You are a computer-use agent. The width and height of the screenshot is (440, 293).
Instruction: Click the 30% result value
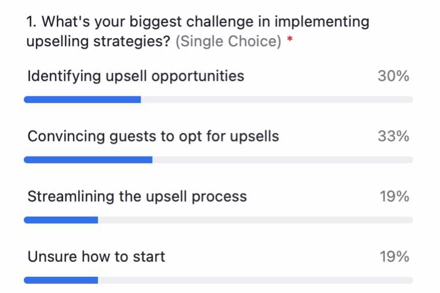(394, 76)
